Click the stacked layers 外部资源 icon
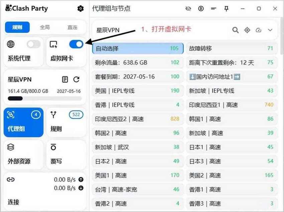Viewport: 284px width, 212px height. pyautogui.click(x=10, y=147)
